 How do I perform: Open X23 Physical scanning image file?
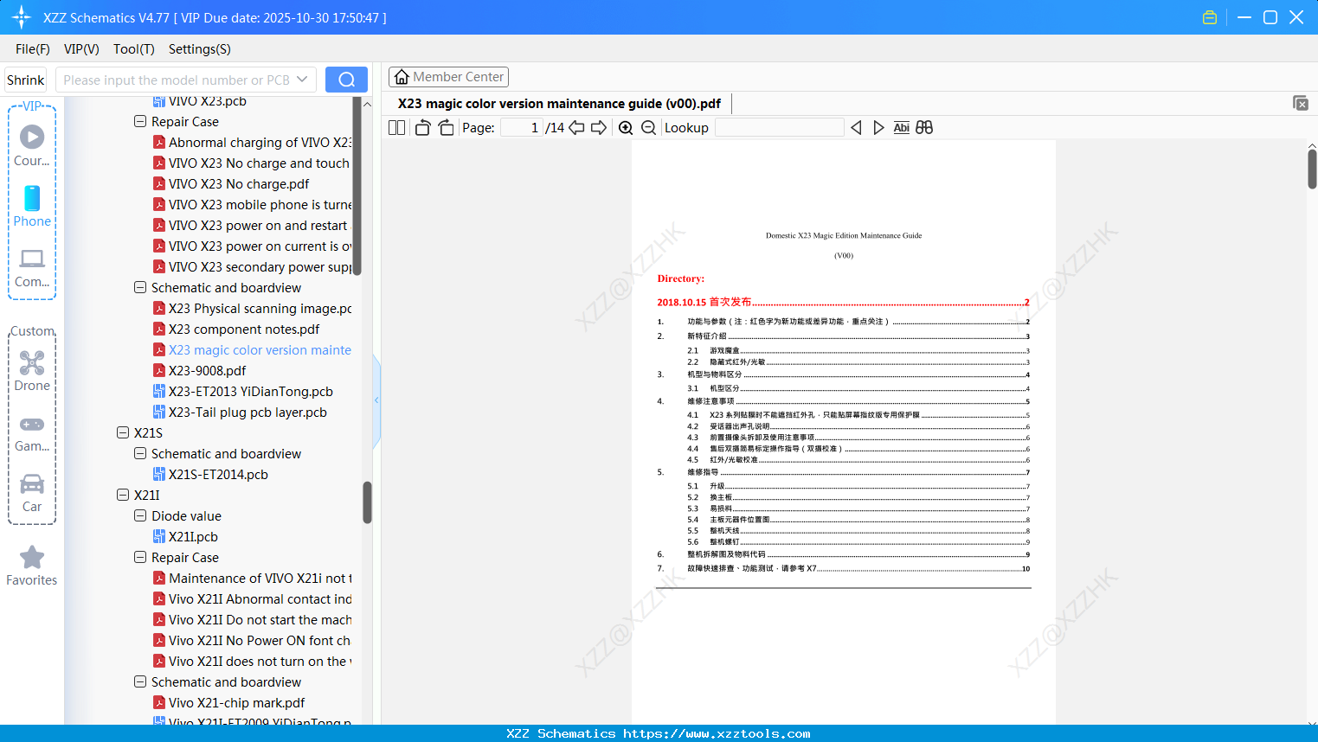(x=252, y=309)
